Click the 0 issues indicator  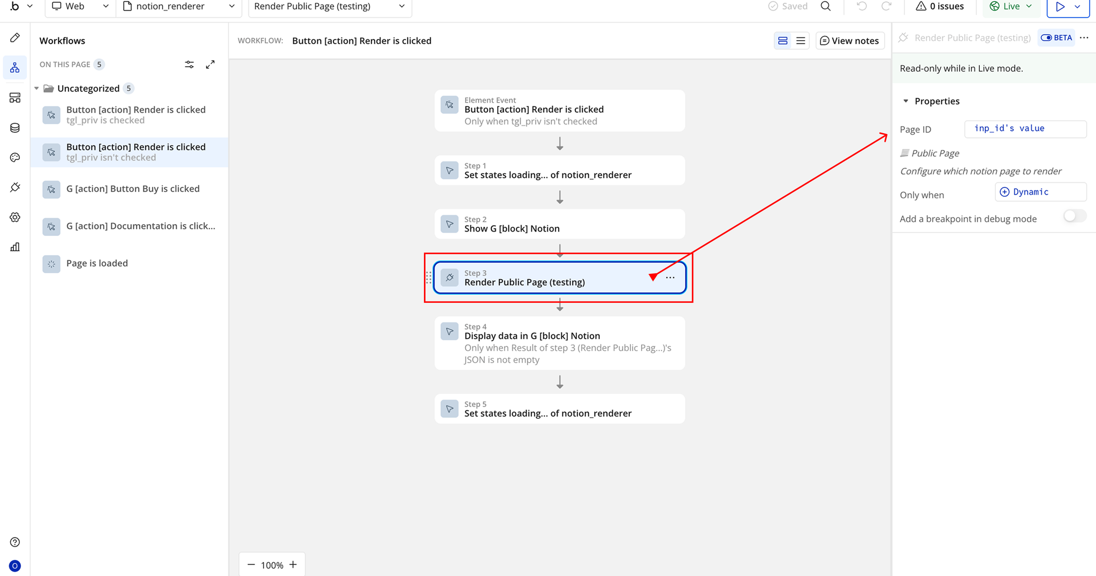939,6
